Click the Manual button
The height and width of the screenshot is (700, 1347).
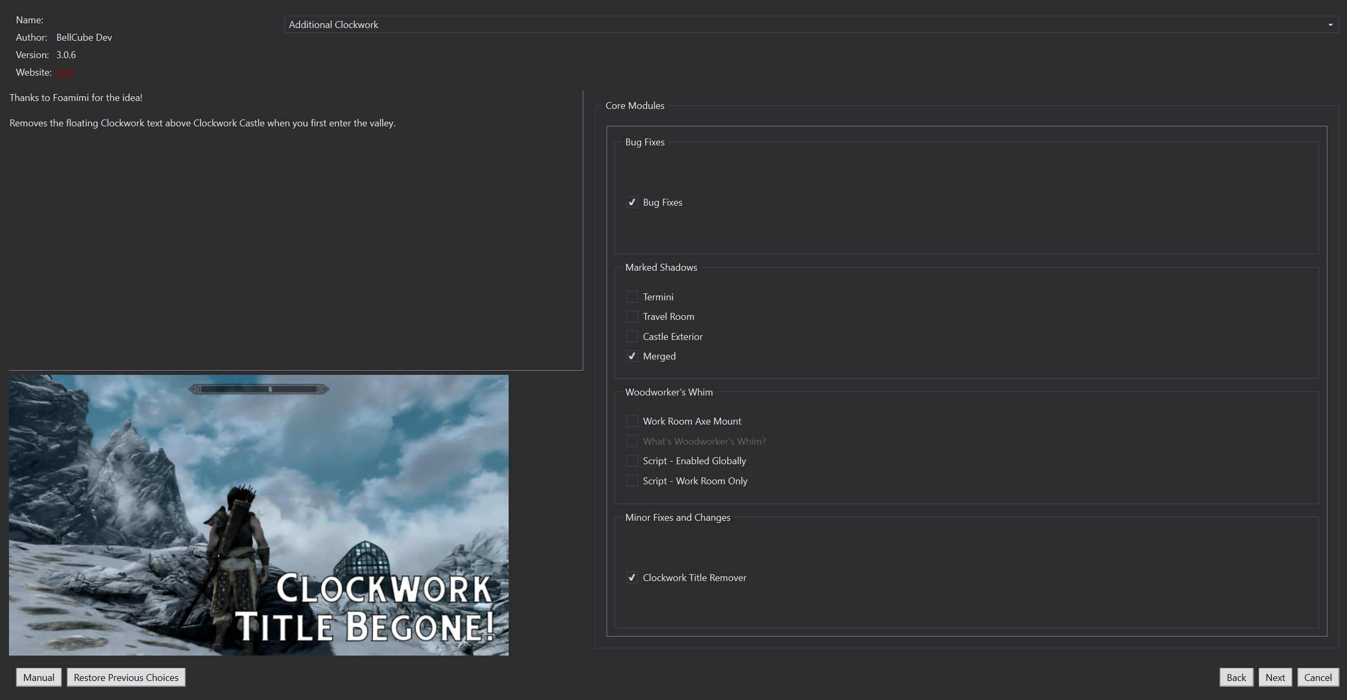[39, 677]
